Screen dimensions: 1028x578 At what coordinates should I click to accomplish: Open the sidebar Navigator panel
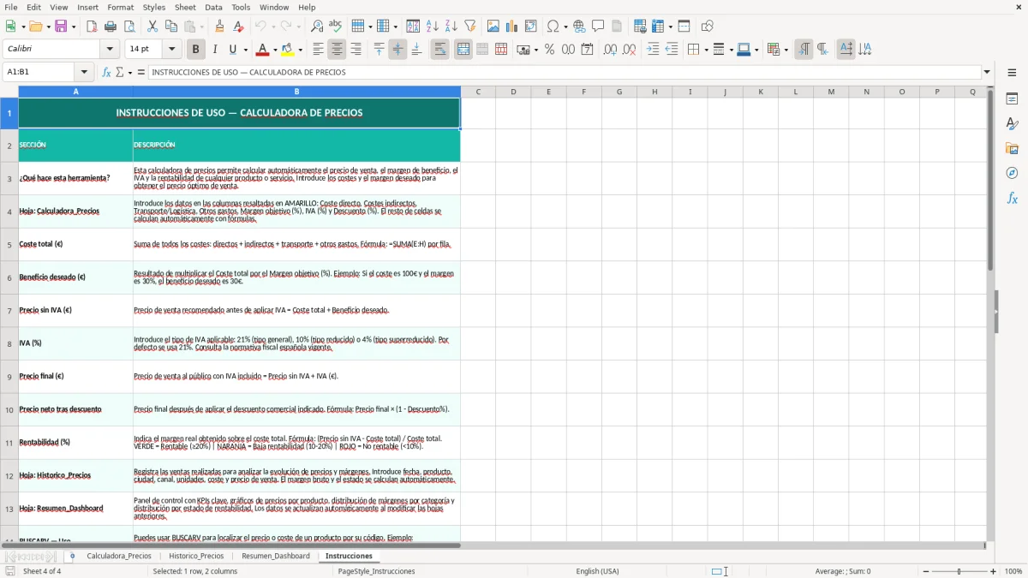1012,174
